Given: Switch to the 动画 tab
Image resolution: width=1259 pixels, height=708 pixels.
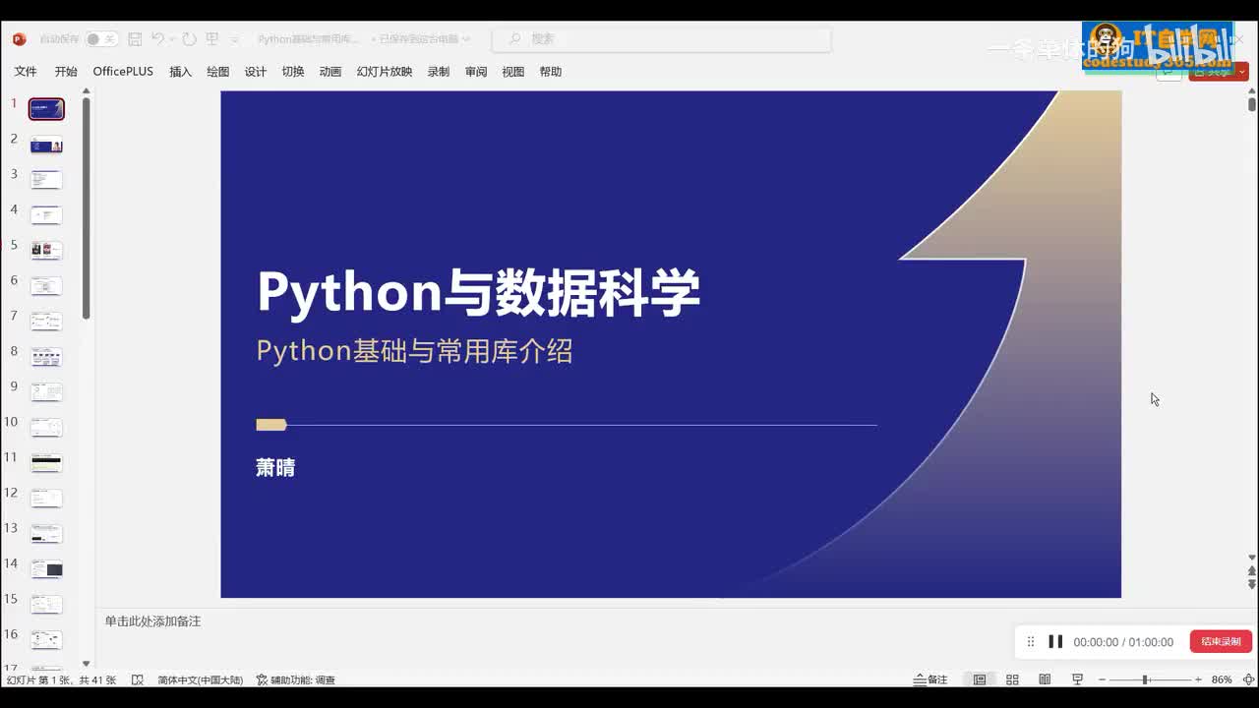Looking at the screenshot, I should point(330,72).
